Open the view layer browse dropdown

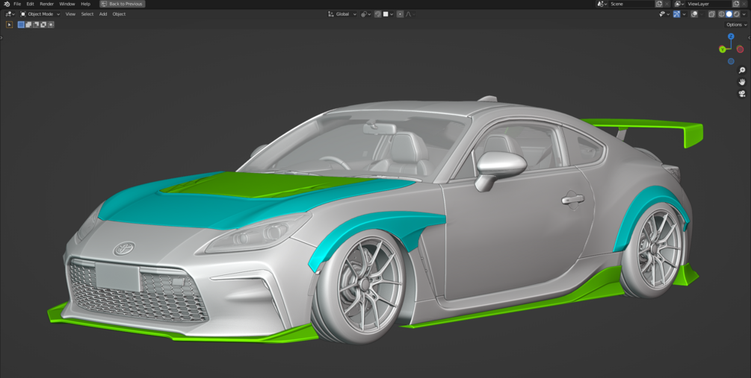point(679,4)
